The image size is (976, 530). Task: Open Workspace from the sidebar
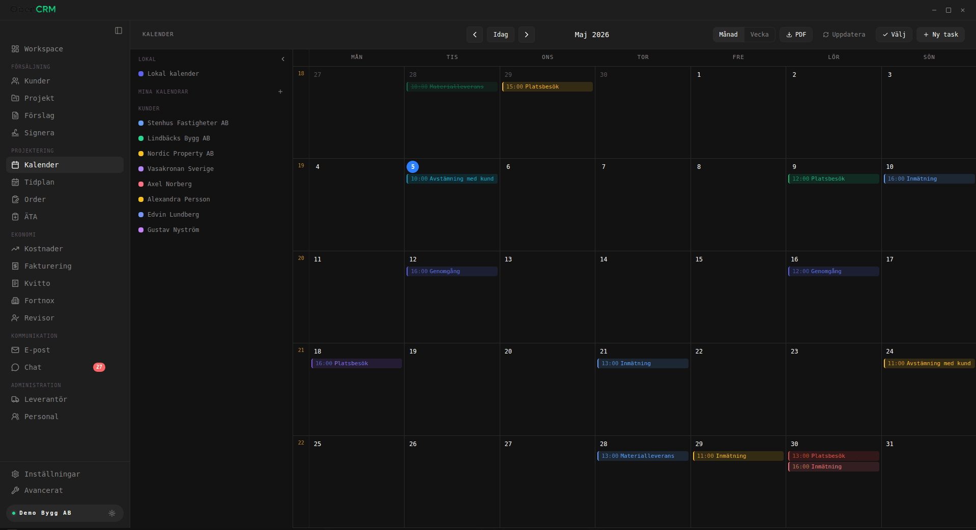point(65,49)
